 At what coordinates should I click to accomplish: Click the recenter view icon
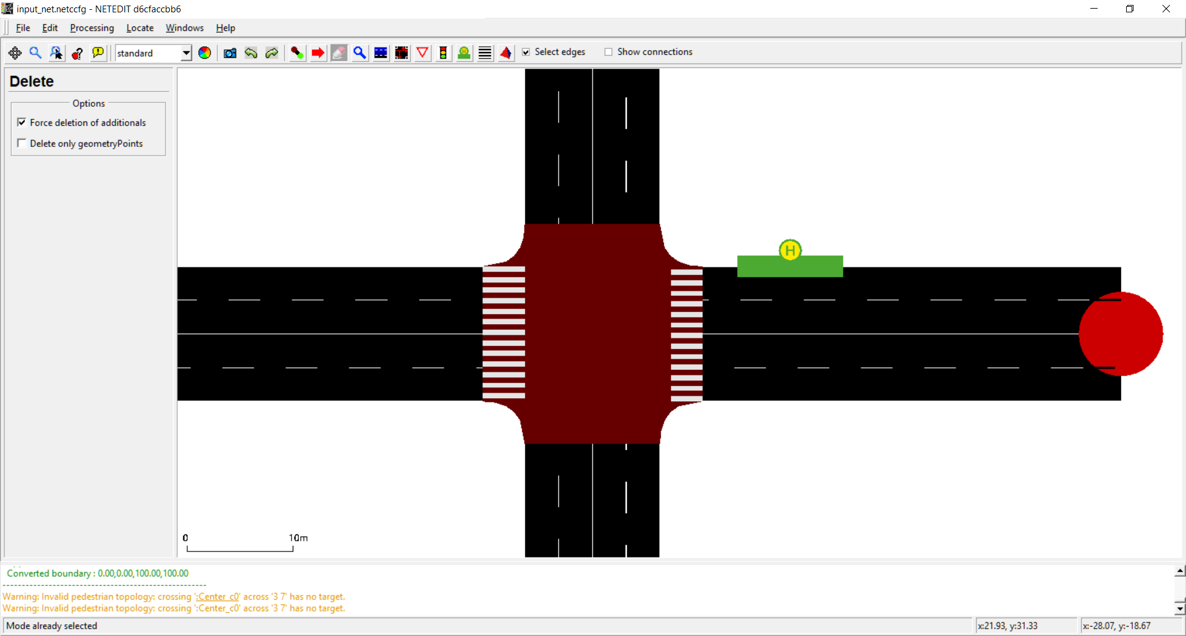click(15, 53)
